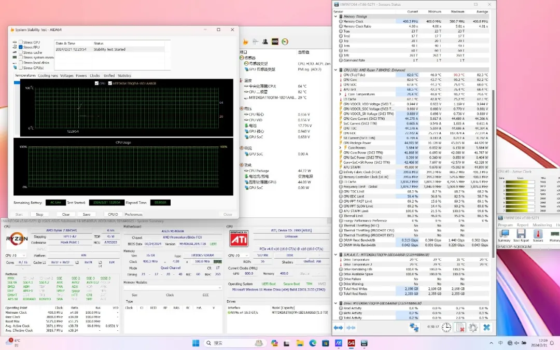Click the expand columns blue arrows icon

click(x=339, y=327)
